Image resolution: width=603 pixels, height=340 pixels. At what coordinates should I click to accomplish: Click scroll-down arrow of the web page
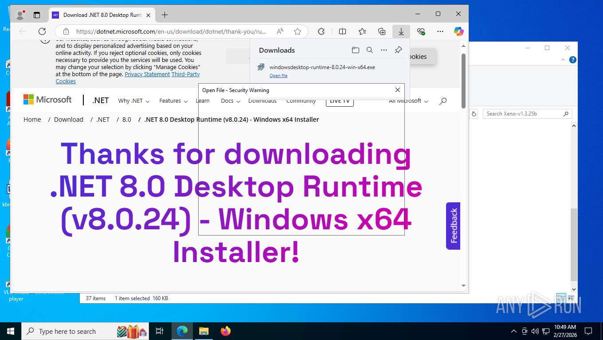(463, 286)
